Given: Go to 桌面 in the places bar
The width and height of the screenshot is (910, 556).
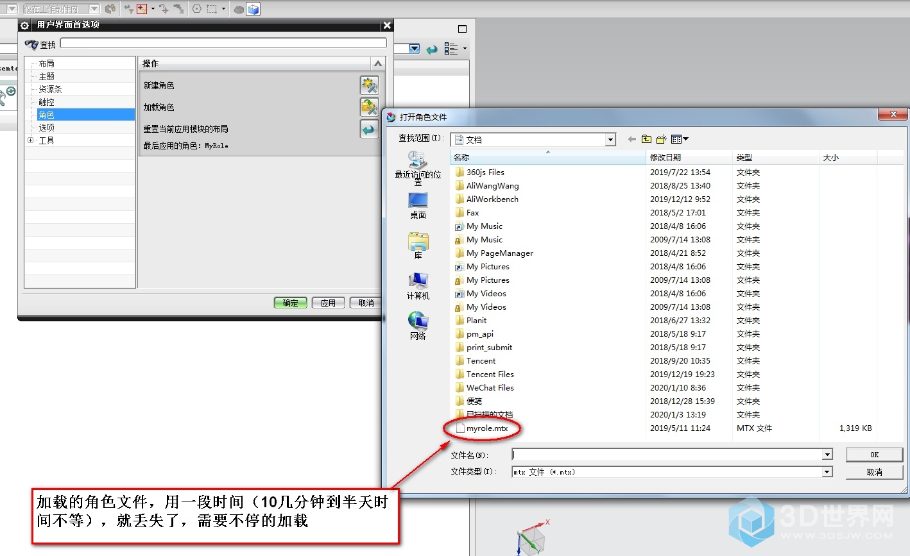Looking at the screenshot, I should 418,206.
